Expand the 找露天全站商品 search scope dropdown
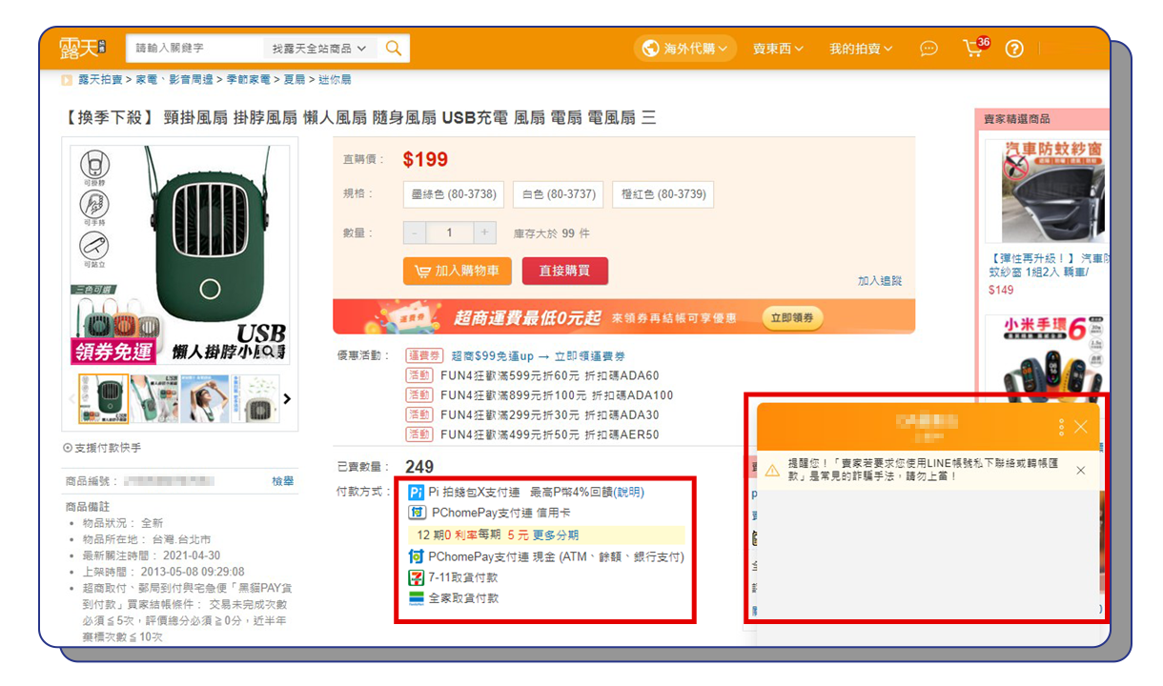 [320, 49]
